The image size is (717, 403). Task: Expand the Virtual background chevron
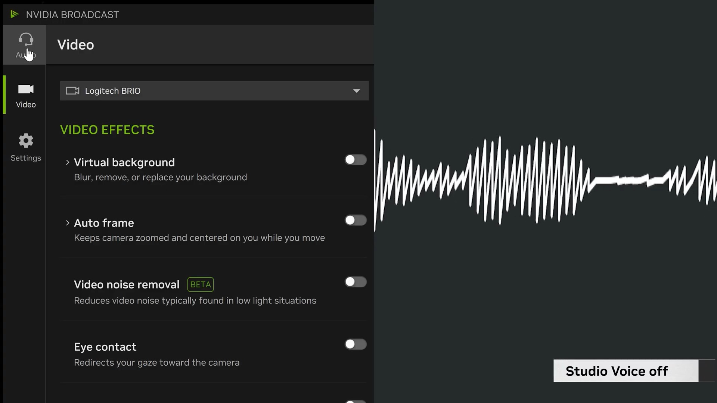pos(68,162)
